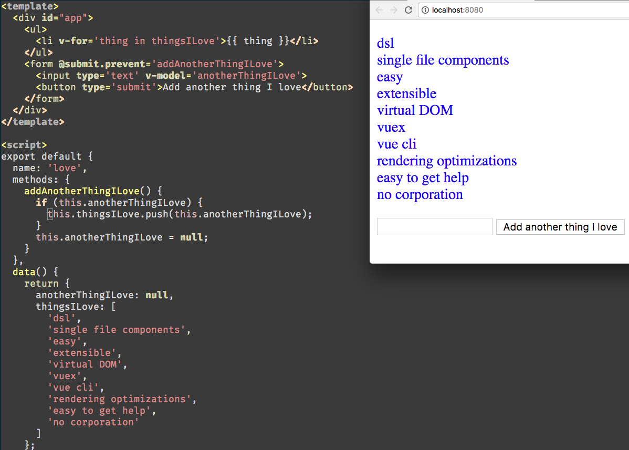629x450 pixels.
Task: Open the site info icon in address bar
Action: pyautogui.click(x=425, y=10)
